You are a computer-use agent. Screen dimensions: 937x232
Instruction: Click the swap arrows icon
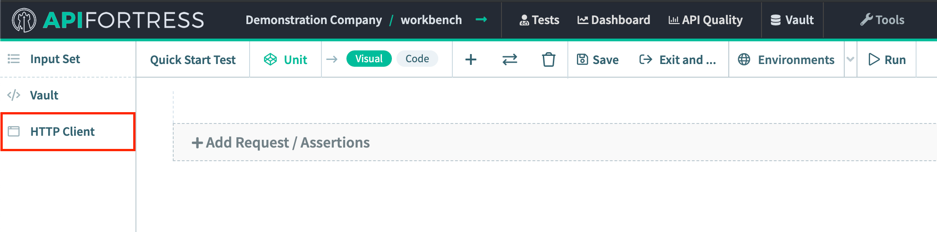click(510, 59)
